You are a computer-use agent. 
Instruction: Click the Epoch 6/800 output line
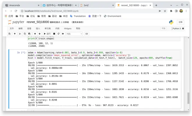(35, 103)
